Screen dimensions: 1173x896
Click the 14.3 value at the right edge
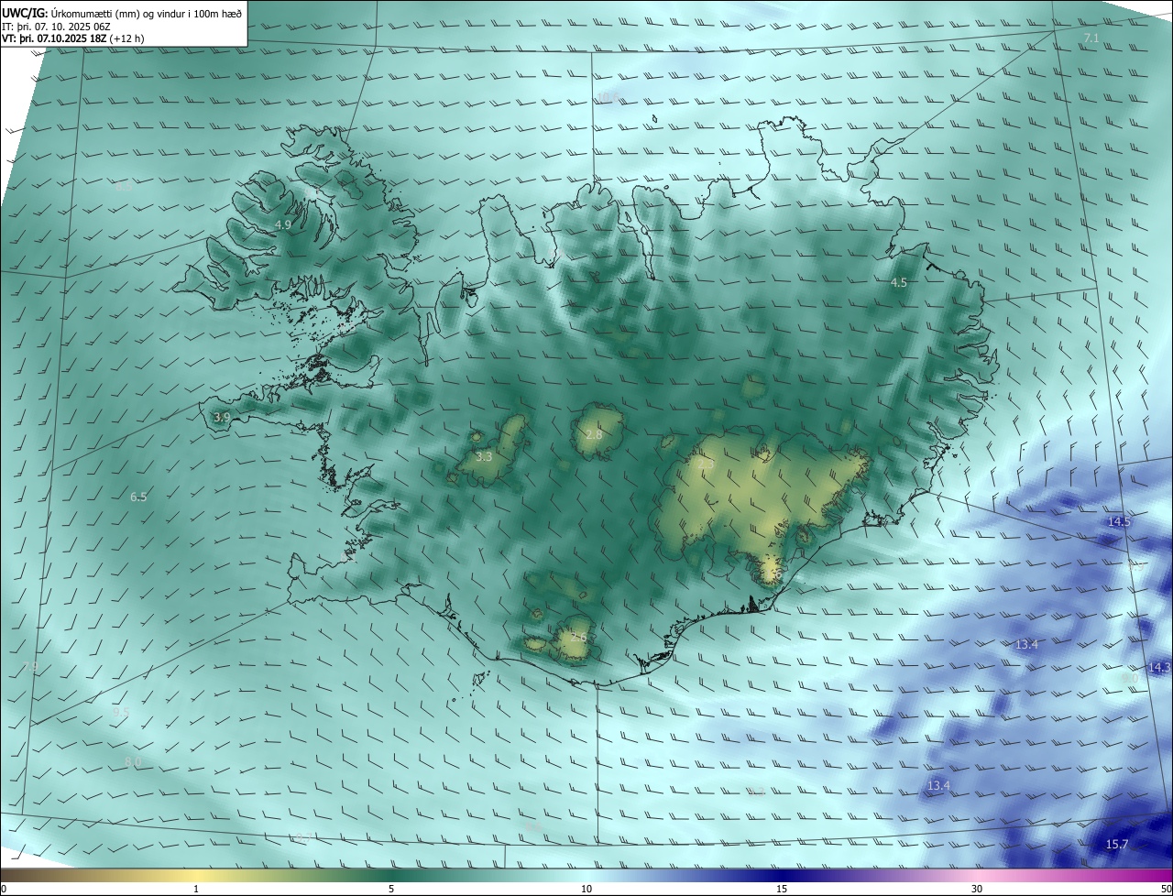[1159, 668]
